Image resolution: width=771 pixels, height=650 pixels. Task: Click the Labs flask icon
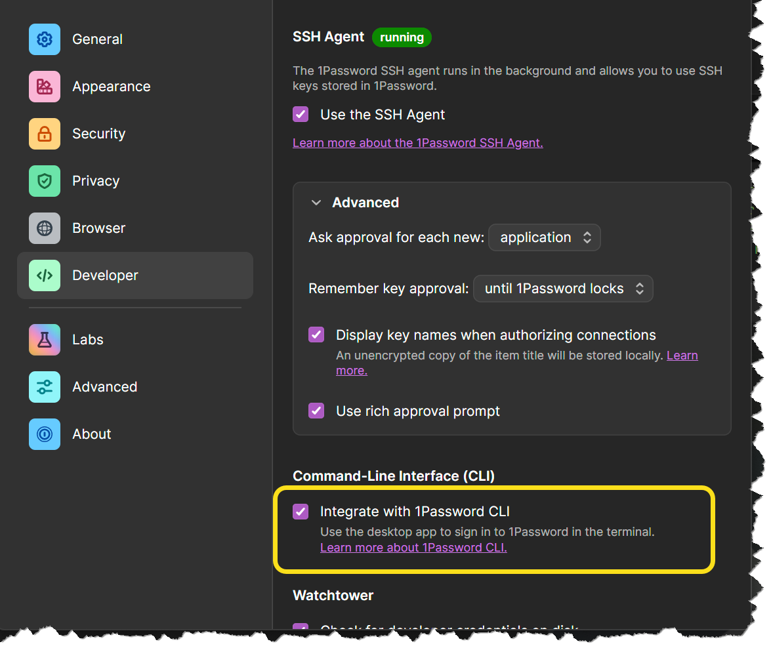[44, 340]
